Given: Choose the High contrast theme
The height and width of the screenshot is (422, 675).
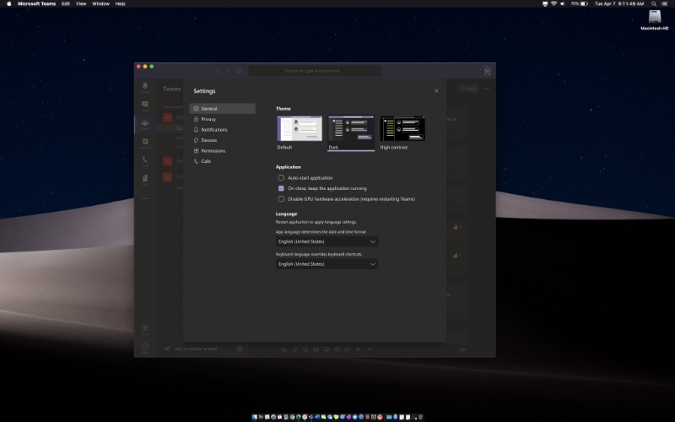Looking at the screenshot, I should click(402, 129).
